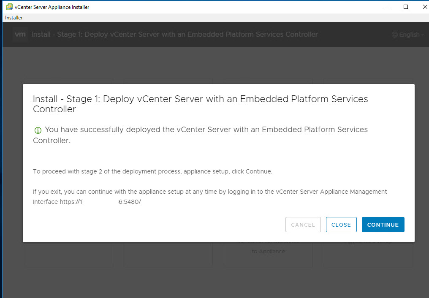Open the Installer menu
Image resolution: width=429 pixels, height=298 pixels.
coord(14,18)
